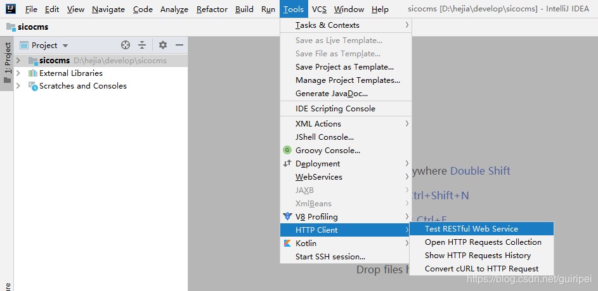
Task: Open the VCS menu
Action: pos(319,9)
